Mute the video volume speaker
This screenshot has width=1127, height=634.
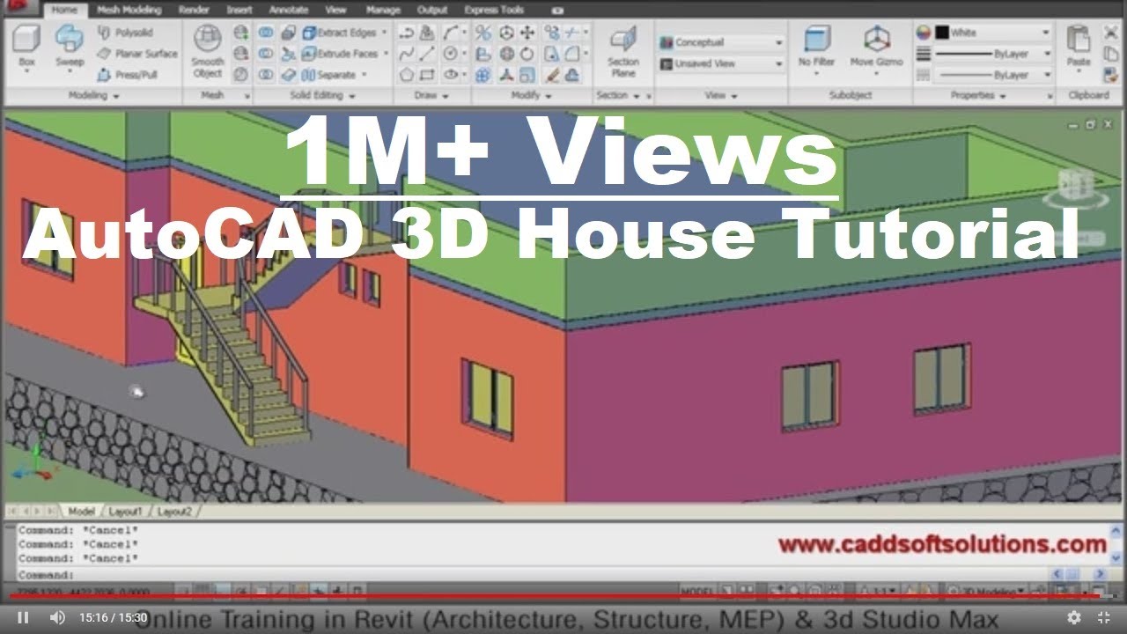(x=57, y=617)
